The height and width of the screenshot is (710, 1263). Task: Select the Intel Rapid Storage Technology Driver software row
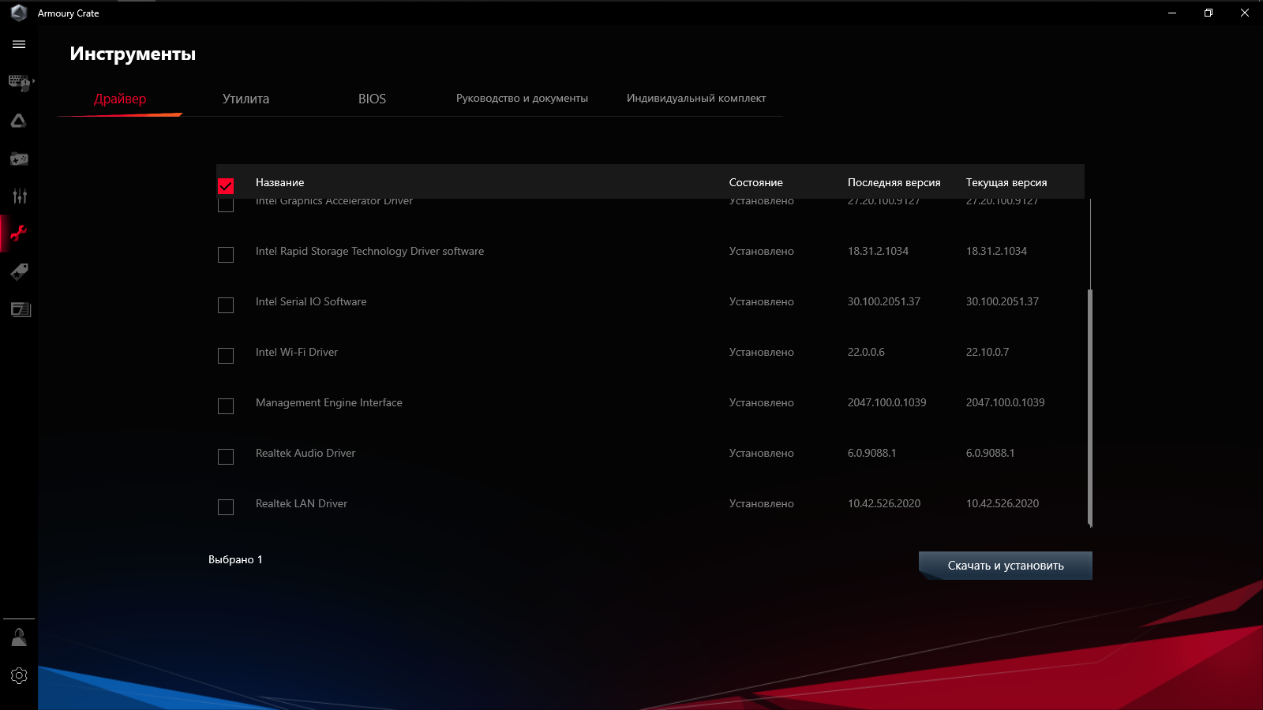point(650,251)
